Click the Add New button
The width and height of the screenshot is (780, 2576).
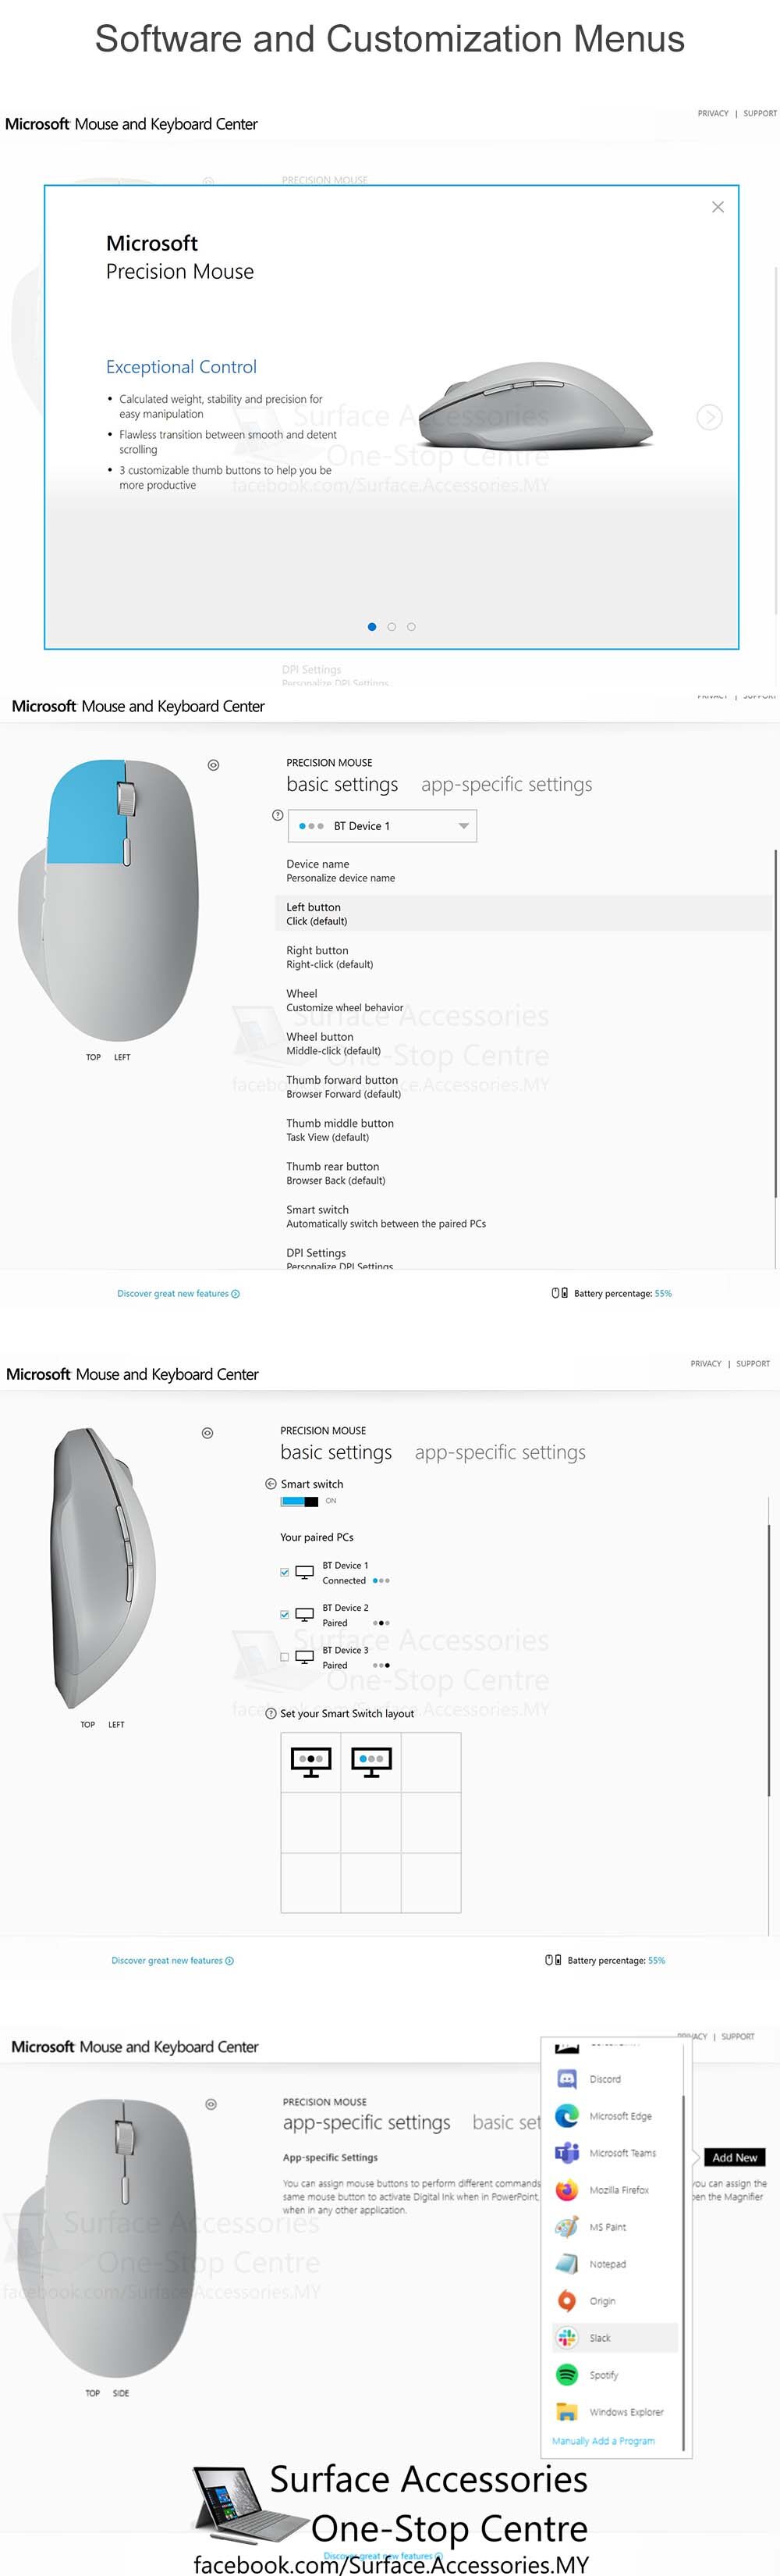point(734,2158)
